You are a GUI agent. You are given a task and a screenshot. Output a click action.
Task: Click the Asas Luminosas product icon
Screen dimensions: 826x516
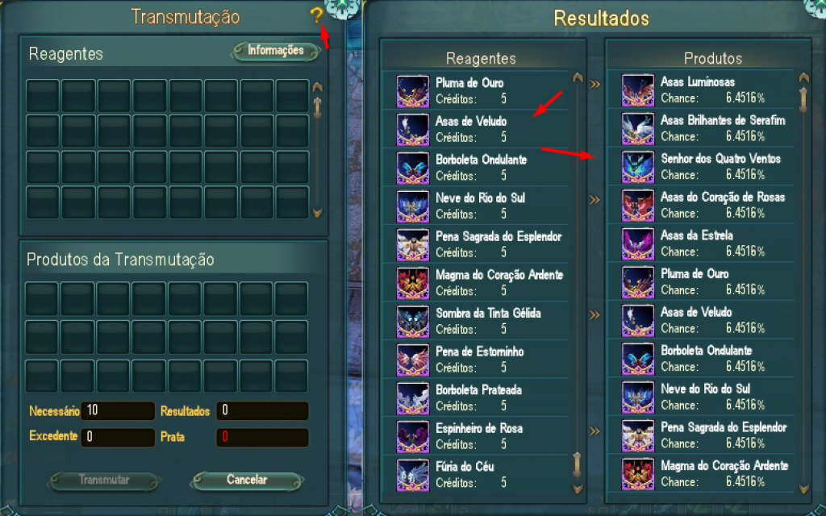(x=638, y=90)
